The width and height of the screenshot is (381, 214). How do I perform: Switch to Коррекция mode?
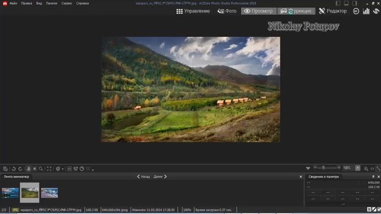coord(296,11)
